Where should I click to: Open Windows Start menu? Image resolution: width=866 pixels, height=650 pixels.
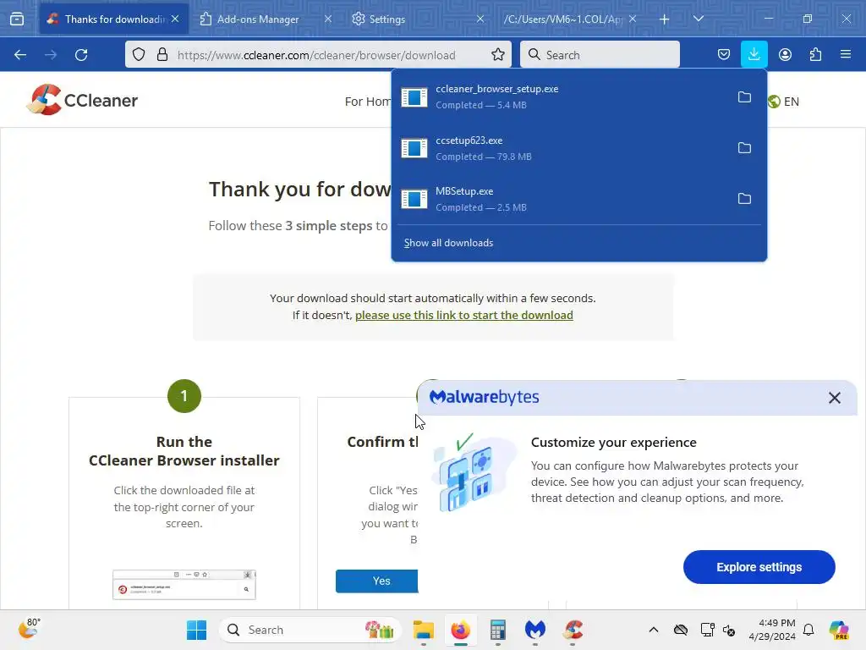click(196, 630)
